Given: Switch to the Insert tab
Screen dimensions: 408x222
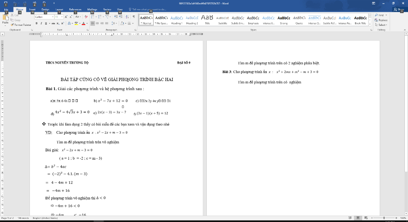Looking at the screenshot, I should (32, 10).
